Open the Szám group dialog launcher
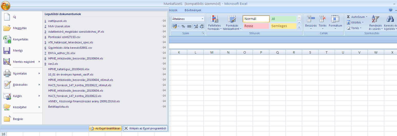This screenshot has width=397, height=136. (x=203, y=33)
